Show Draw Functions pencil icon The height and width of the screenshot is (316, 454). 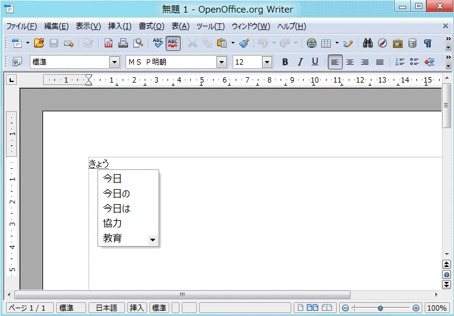[348, 44]
